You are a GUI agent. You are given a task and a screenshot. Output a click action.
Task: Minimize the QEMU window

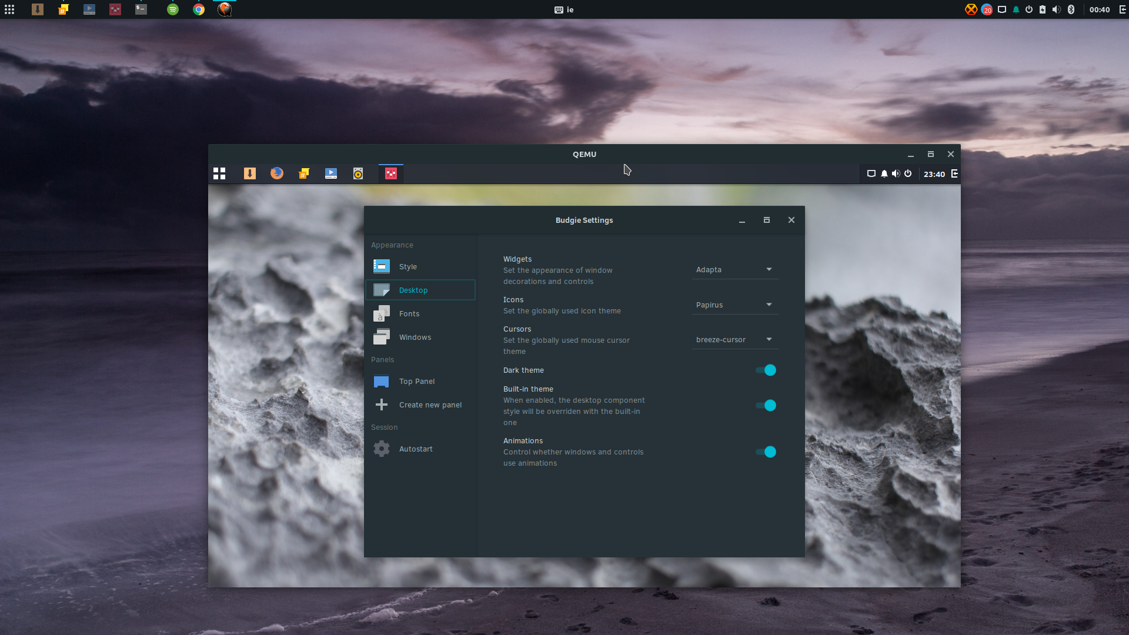[x=911, y=155]
